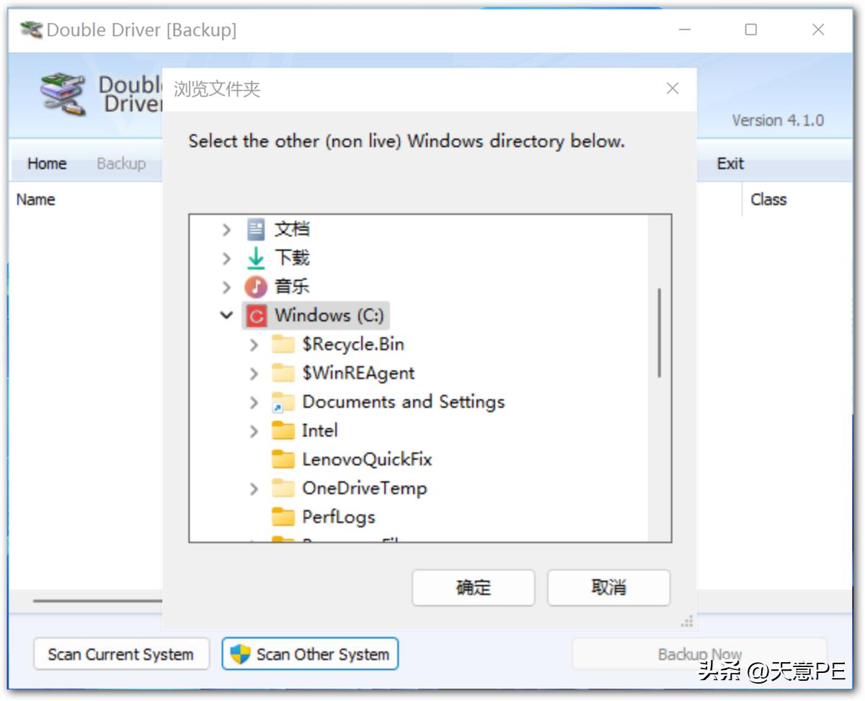The width and height of the screenshot is (865, 701).
Task: Confirm the folder selection with 确定
Action: (473, 588)
